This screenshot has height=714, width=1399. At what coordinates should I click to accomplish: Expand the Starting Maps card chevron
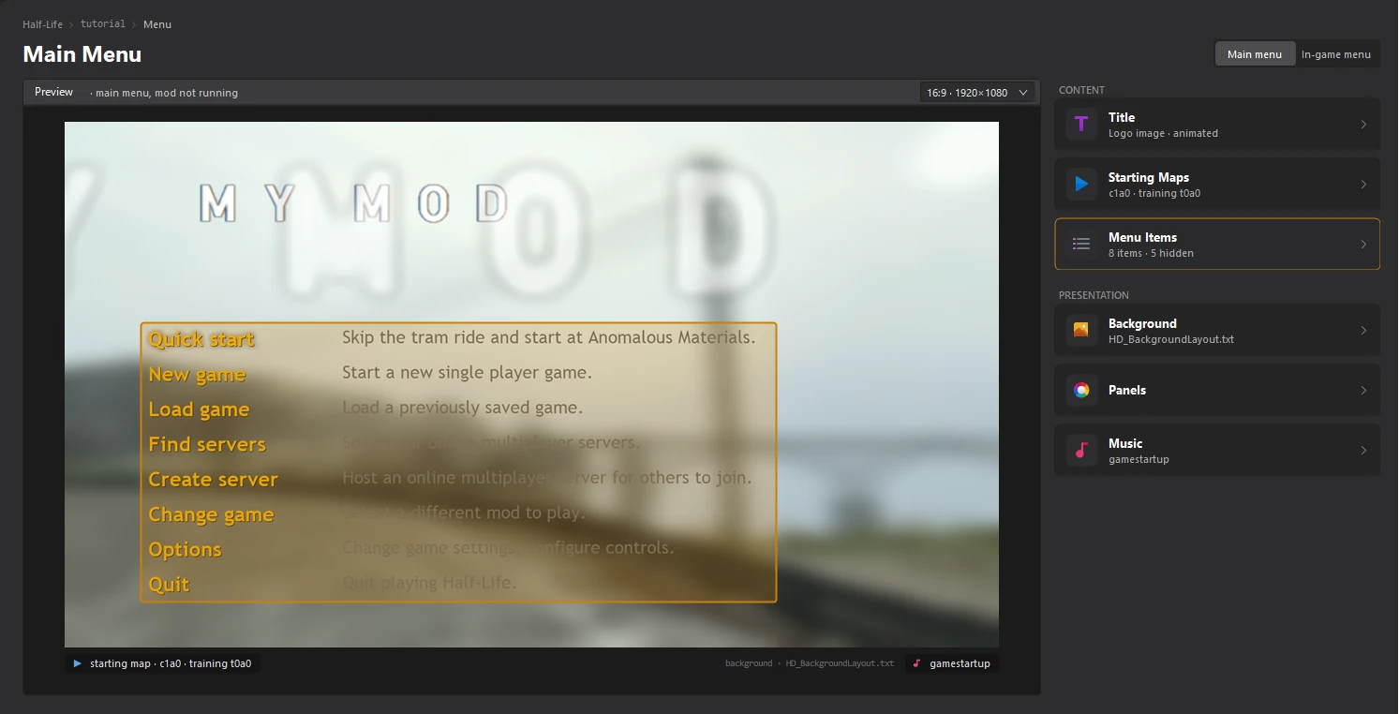point(1363,184)
